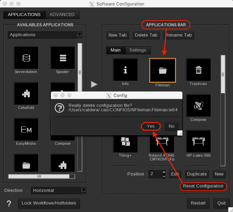
Task: Open the Main tab in Applications Bar
Action: 115,50
